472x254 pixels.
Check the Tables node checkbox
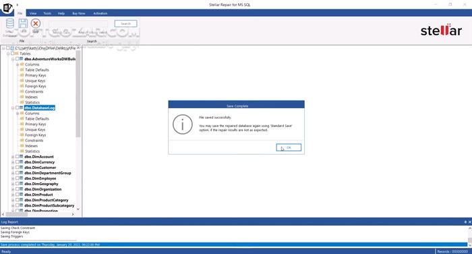[x=13, y=53]
